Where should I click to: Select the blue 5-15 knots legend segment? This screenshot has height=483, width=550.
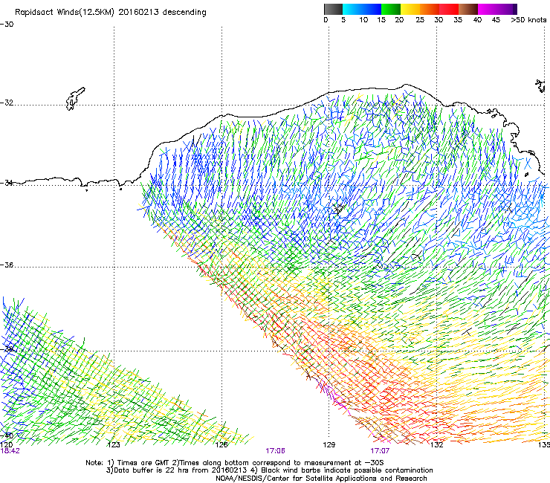pos(362,9)
